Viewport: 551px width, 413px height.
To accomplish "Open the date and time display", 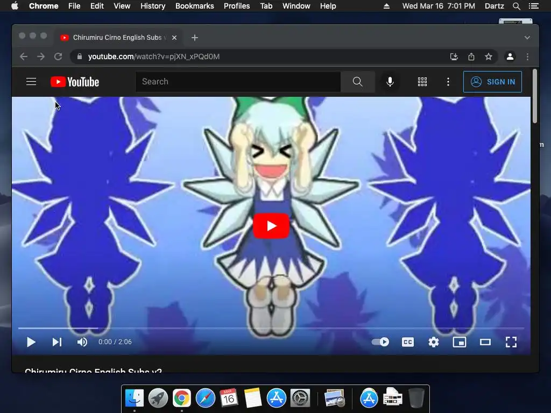I will (x=439, y=6).
